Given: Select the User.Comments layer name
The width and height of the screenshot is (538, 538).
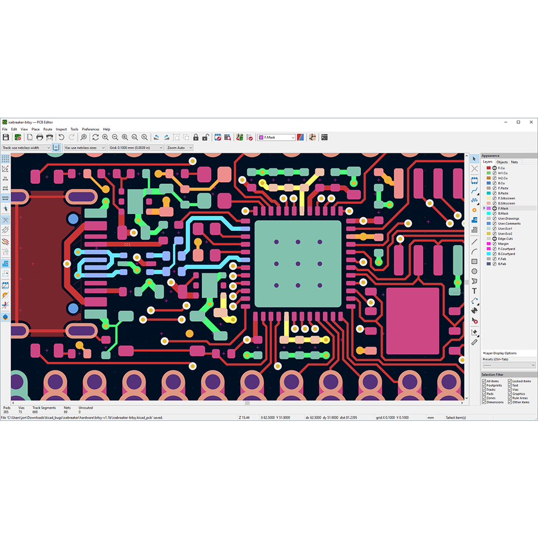Looking at the screenshot, I should coord(509,224).
